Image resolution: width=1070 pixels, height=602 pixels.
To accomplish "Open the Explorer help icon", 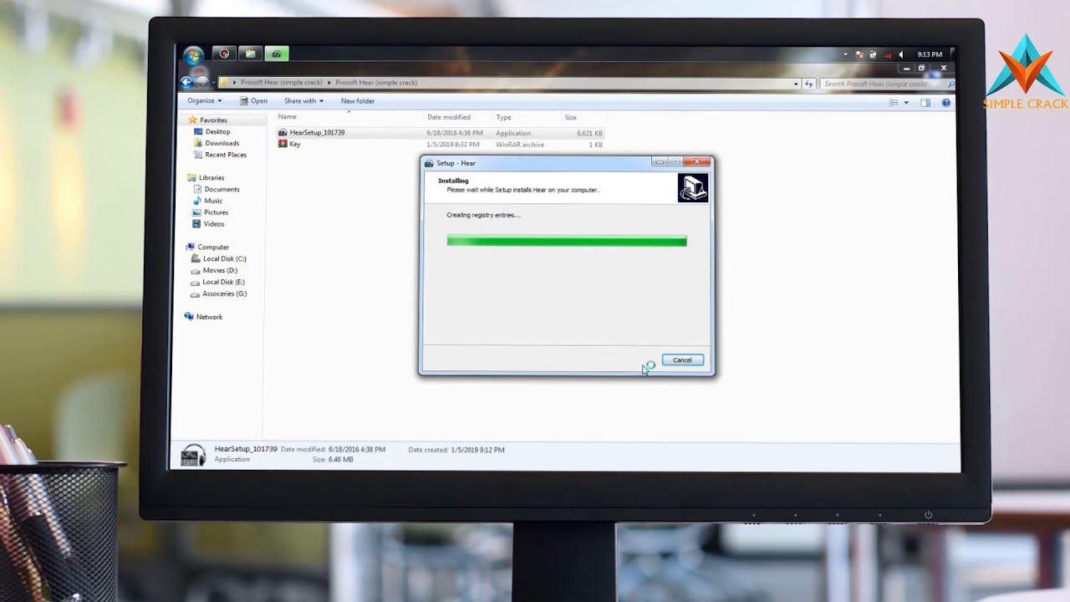I will pyautogui.click(x=946, y=102).
